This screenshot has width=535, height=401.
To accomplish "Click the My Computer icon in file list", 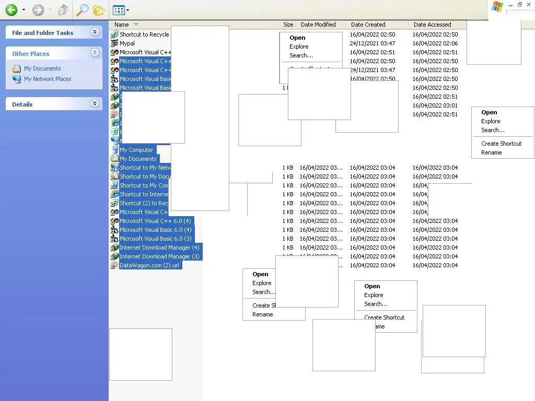I will 114,150.
